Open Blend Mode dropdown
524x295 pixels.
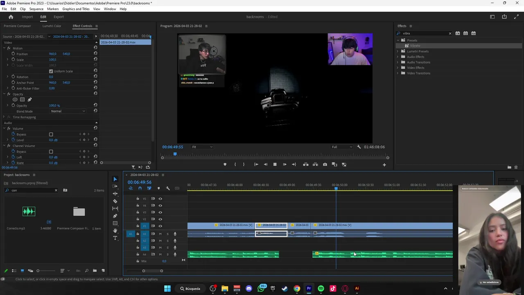coord(68,111)
